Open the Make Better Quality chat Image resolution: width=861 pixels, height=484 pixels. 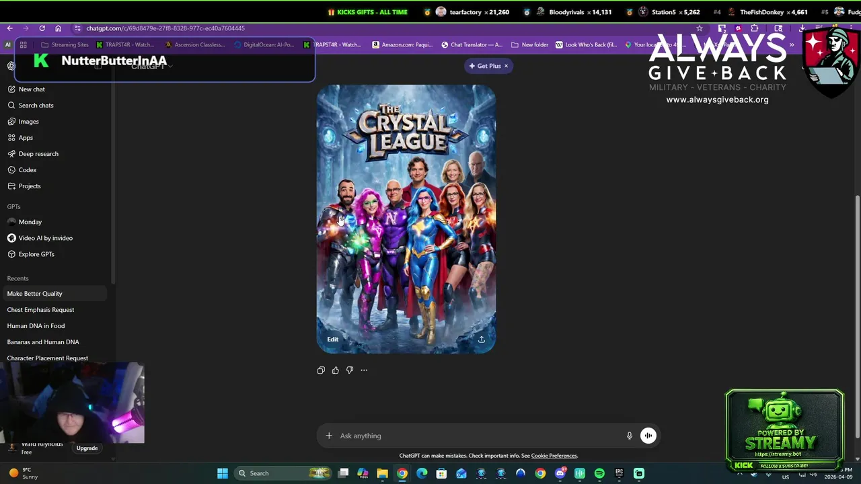pos(54,294)
